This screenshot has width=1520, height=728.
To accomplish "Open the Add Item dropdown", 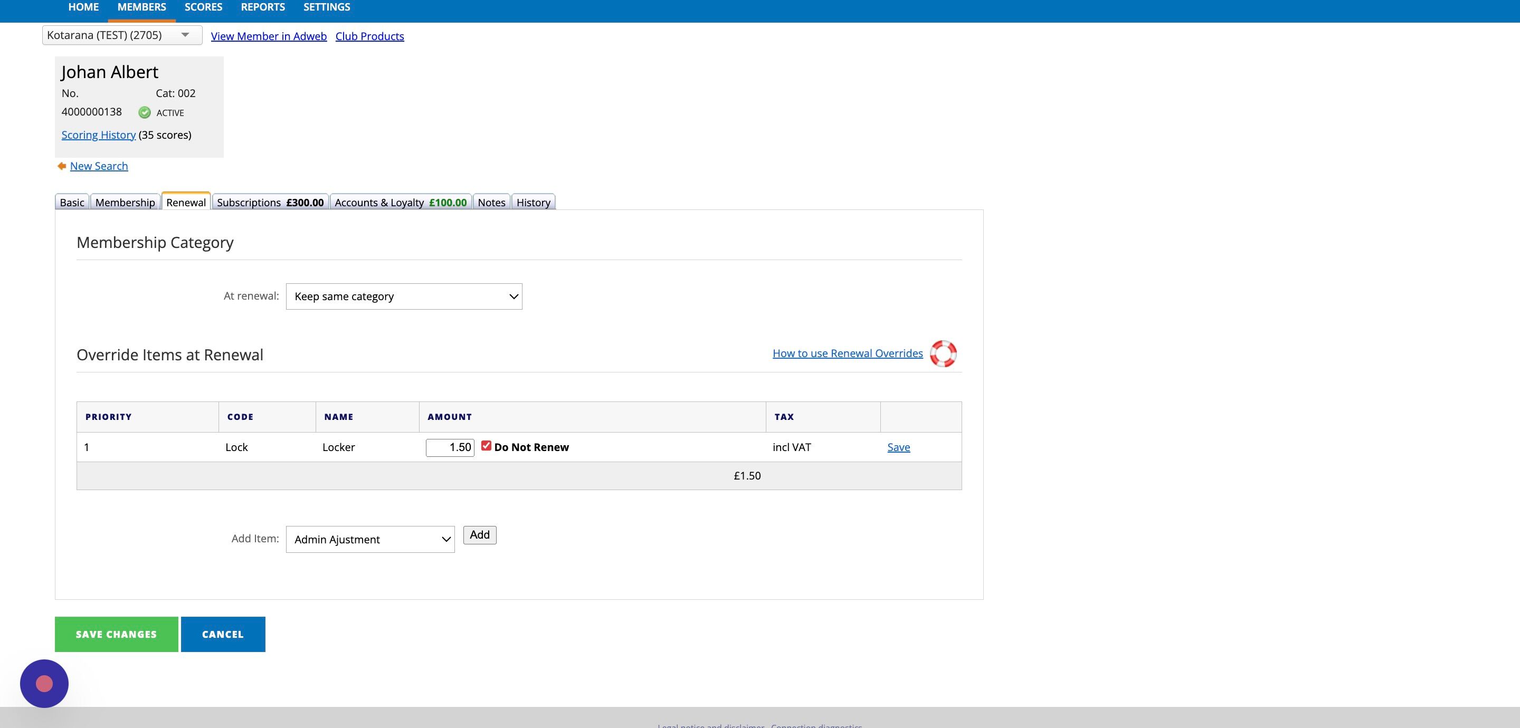I will 370,539.
